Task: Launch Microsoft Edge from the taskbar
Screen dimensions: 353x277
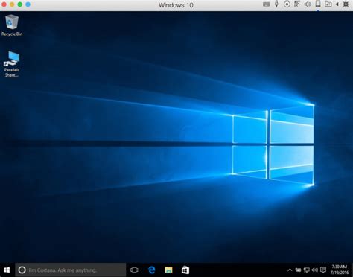Action: point(151,270)
